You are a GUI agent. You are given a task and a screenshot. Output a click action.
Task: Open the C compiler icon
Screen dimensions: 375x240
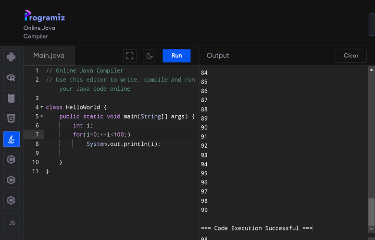[x=12, y=159]
